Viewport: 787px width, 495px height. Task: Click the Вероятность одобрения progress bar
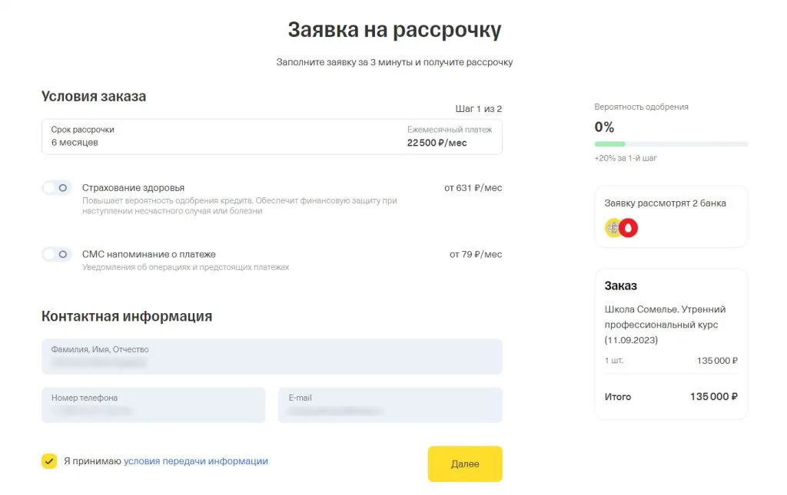(670, 144)
